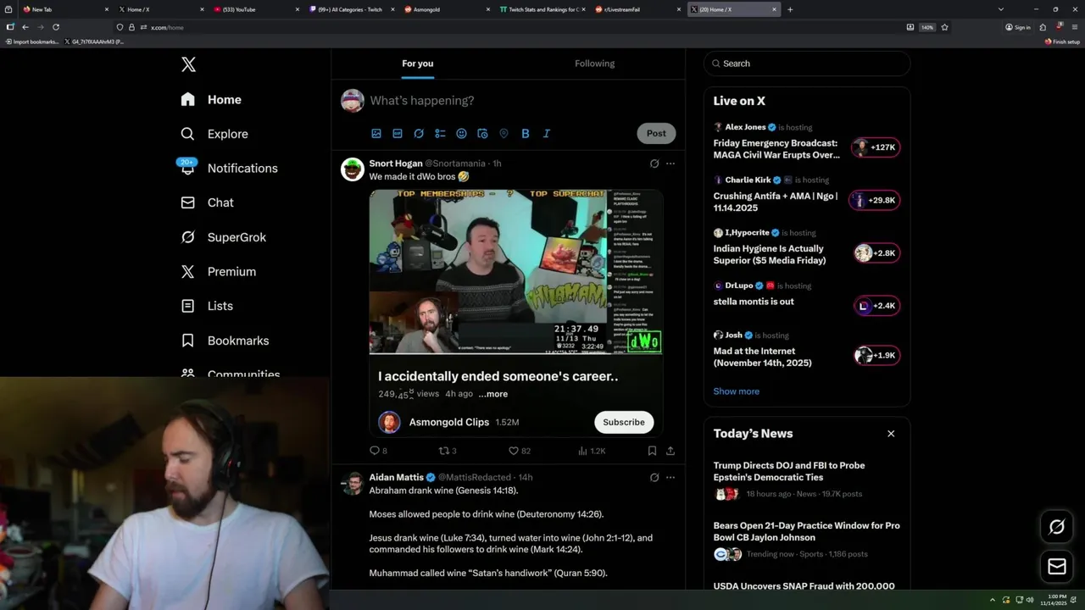Click the X search field
This screenshot has height=610, width=1085.
pos(807,64)
